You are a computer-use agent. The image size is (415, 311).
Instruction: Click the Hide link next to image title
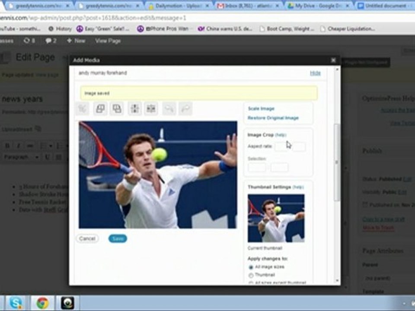pyautogui.click(x=315, y=73)
